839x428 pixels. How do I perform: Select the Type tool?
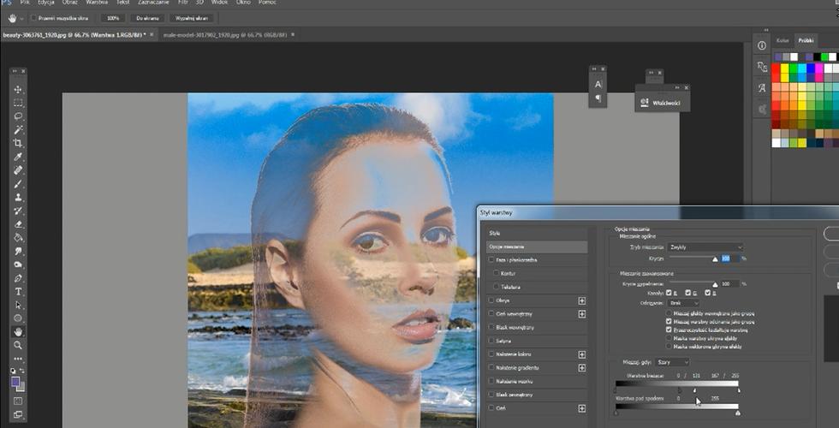[x=18, y=292]
